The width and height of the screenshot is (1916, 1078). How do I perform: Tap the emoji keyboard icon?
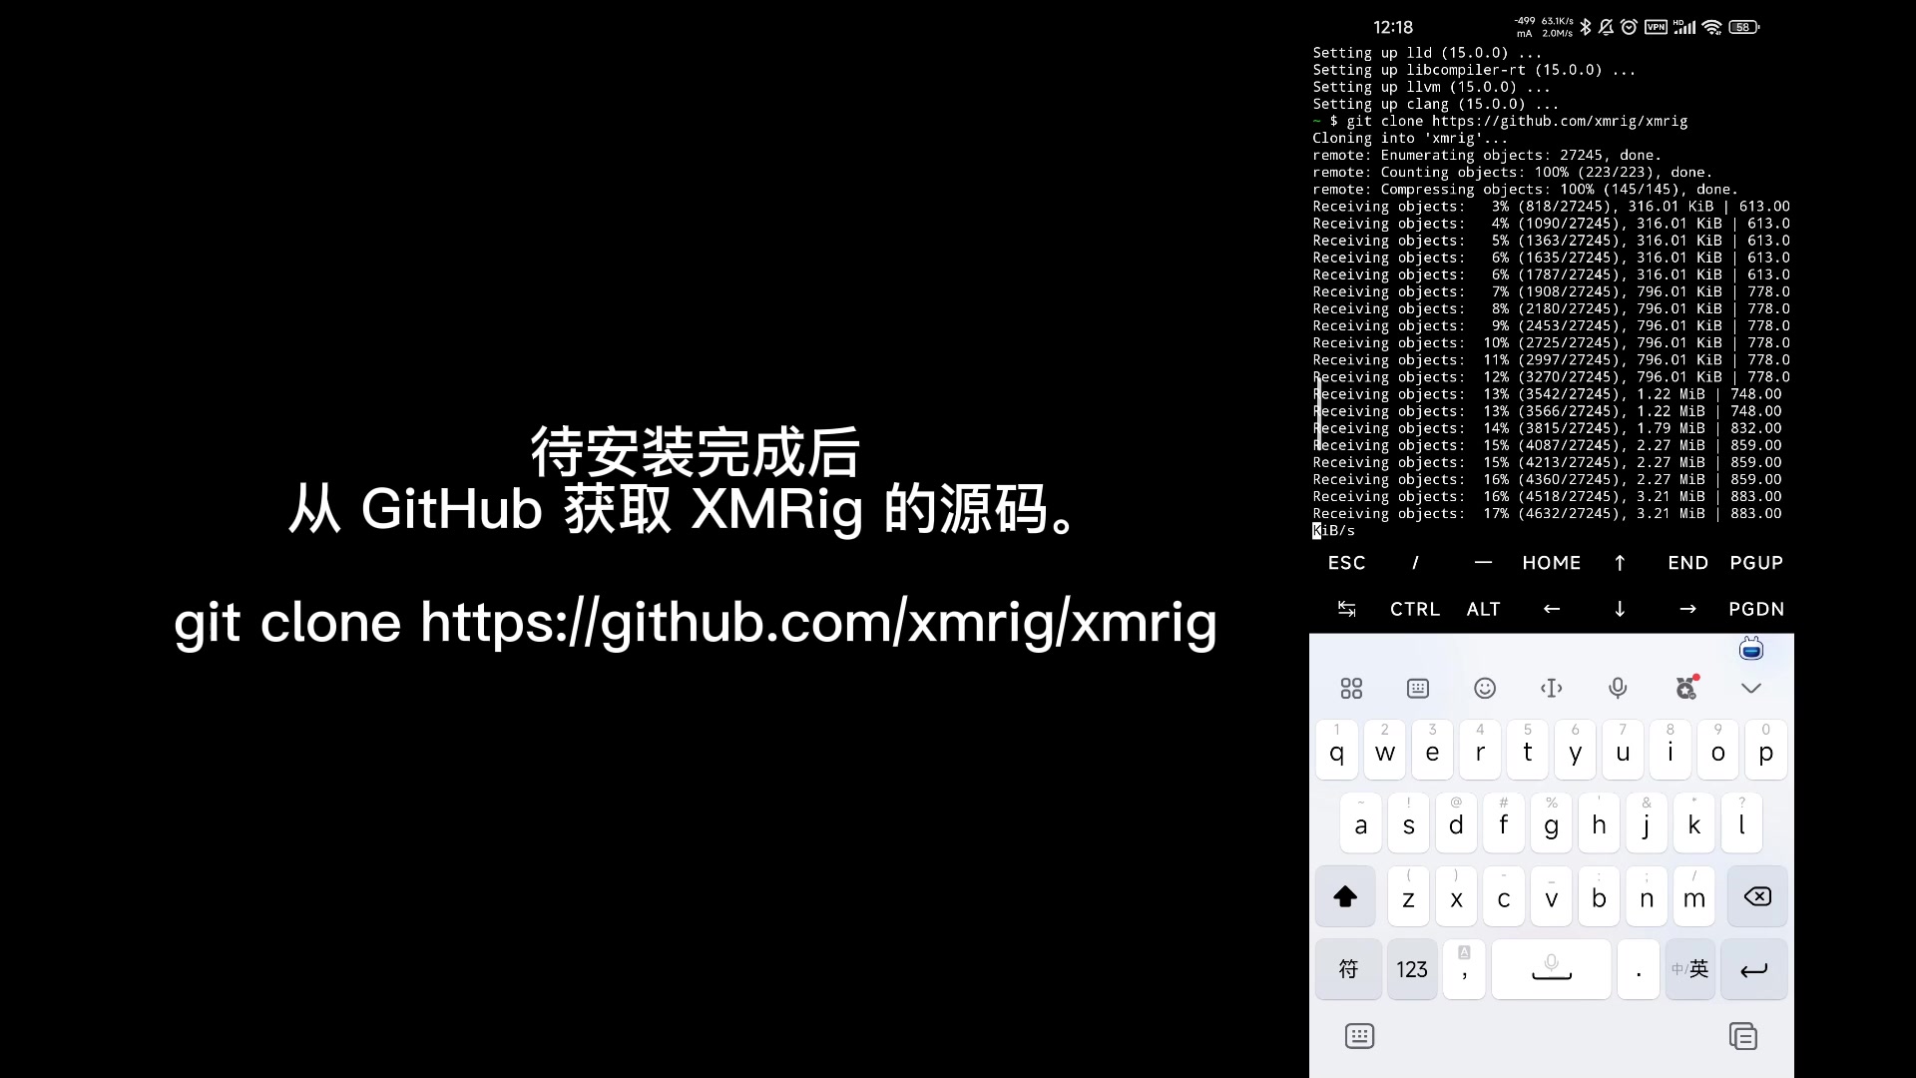(x=1484, y=687)
